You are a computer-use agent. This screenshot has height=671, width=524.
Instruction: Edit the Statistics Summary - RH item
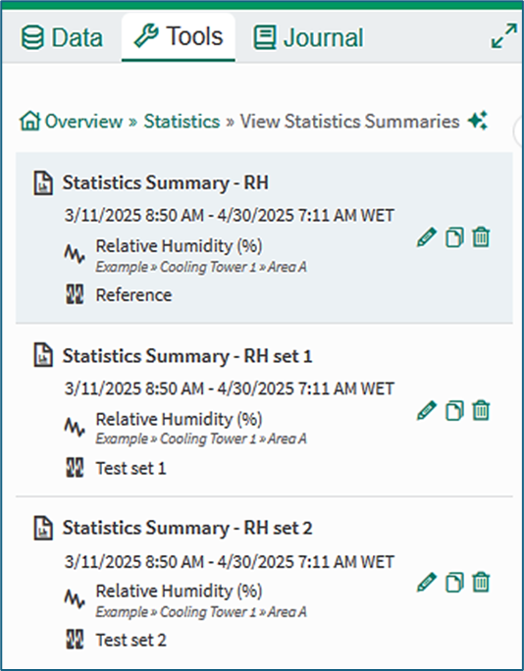point(427,237)
